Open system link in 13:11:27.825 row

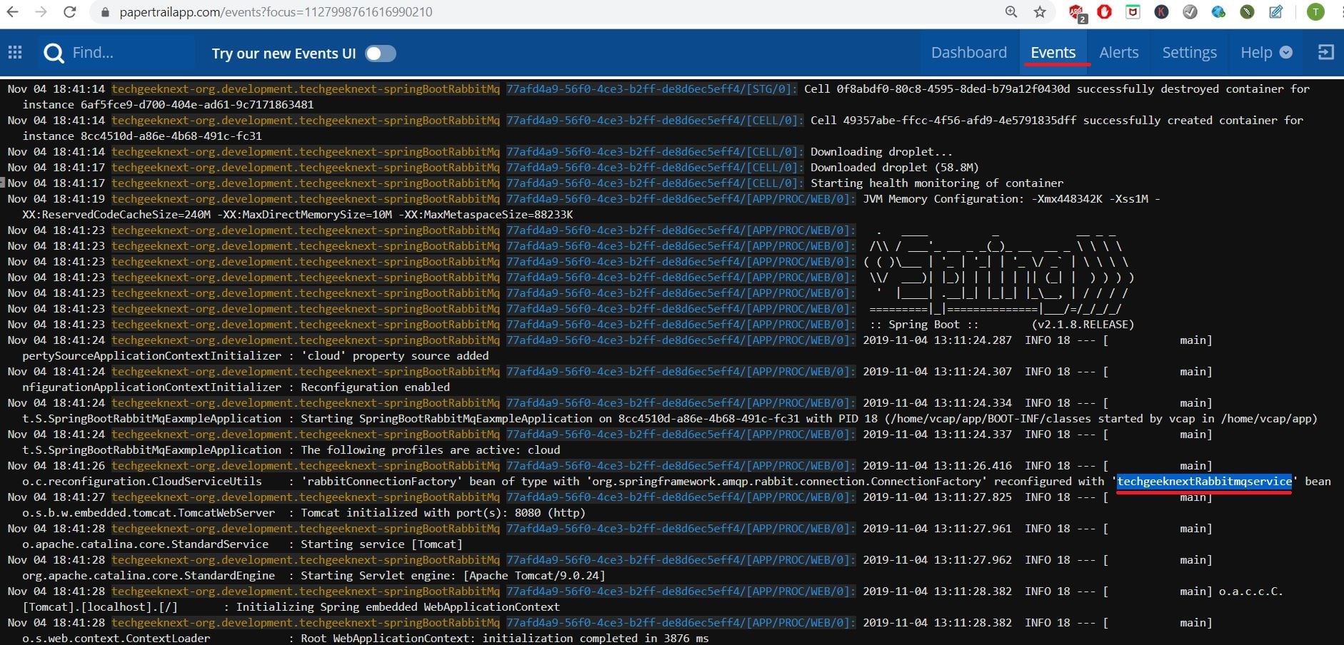pos(306,497)
